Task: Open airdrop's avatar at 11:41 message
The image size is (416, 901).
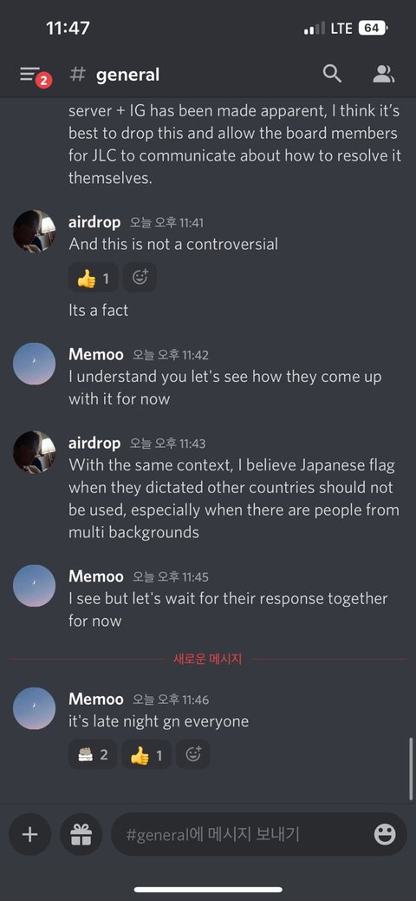Action: click(x=35, y=231)
